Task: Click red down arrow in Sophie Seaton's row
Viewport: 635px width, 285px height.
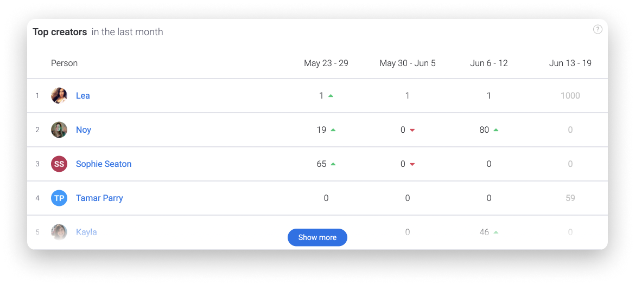Action: (412, 164)
